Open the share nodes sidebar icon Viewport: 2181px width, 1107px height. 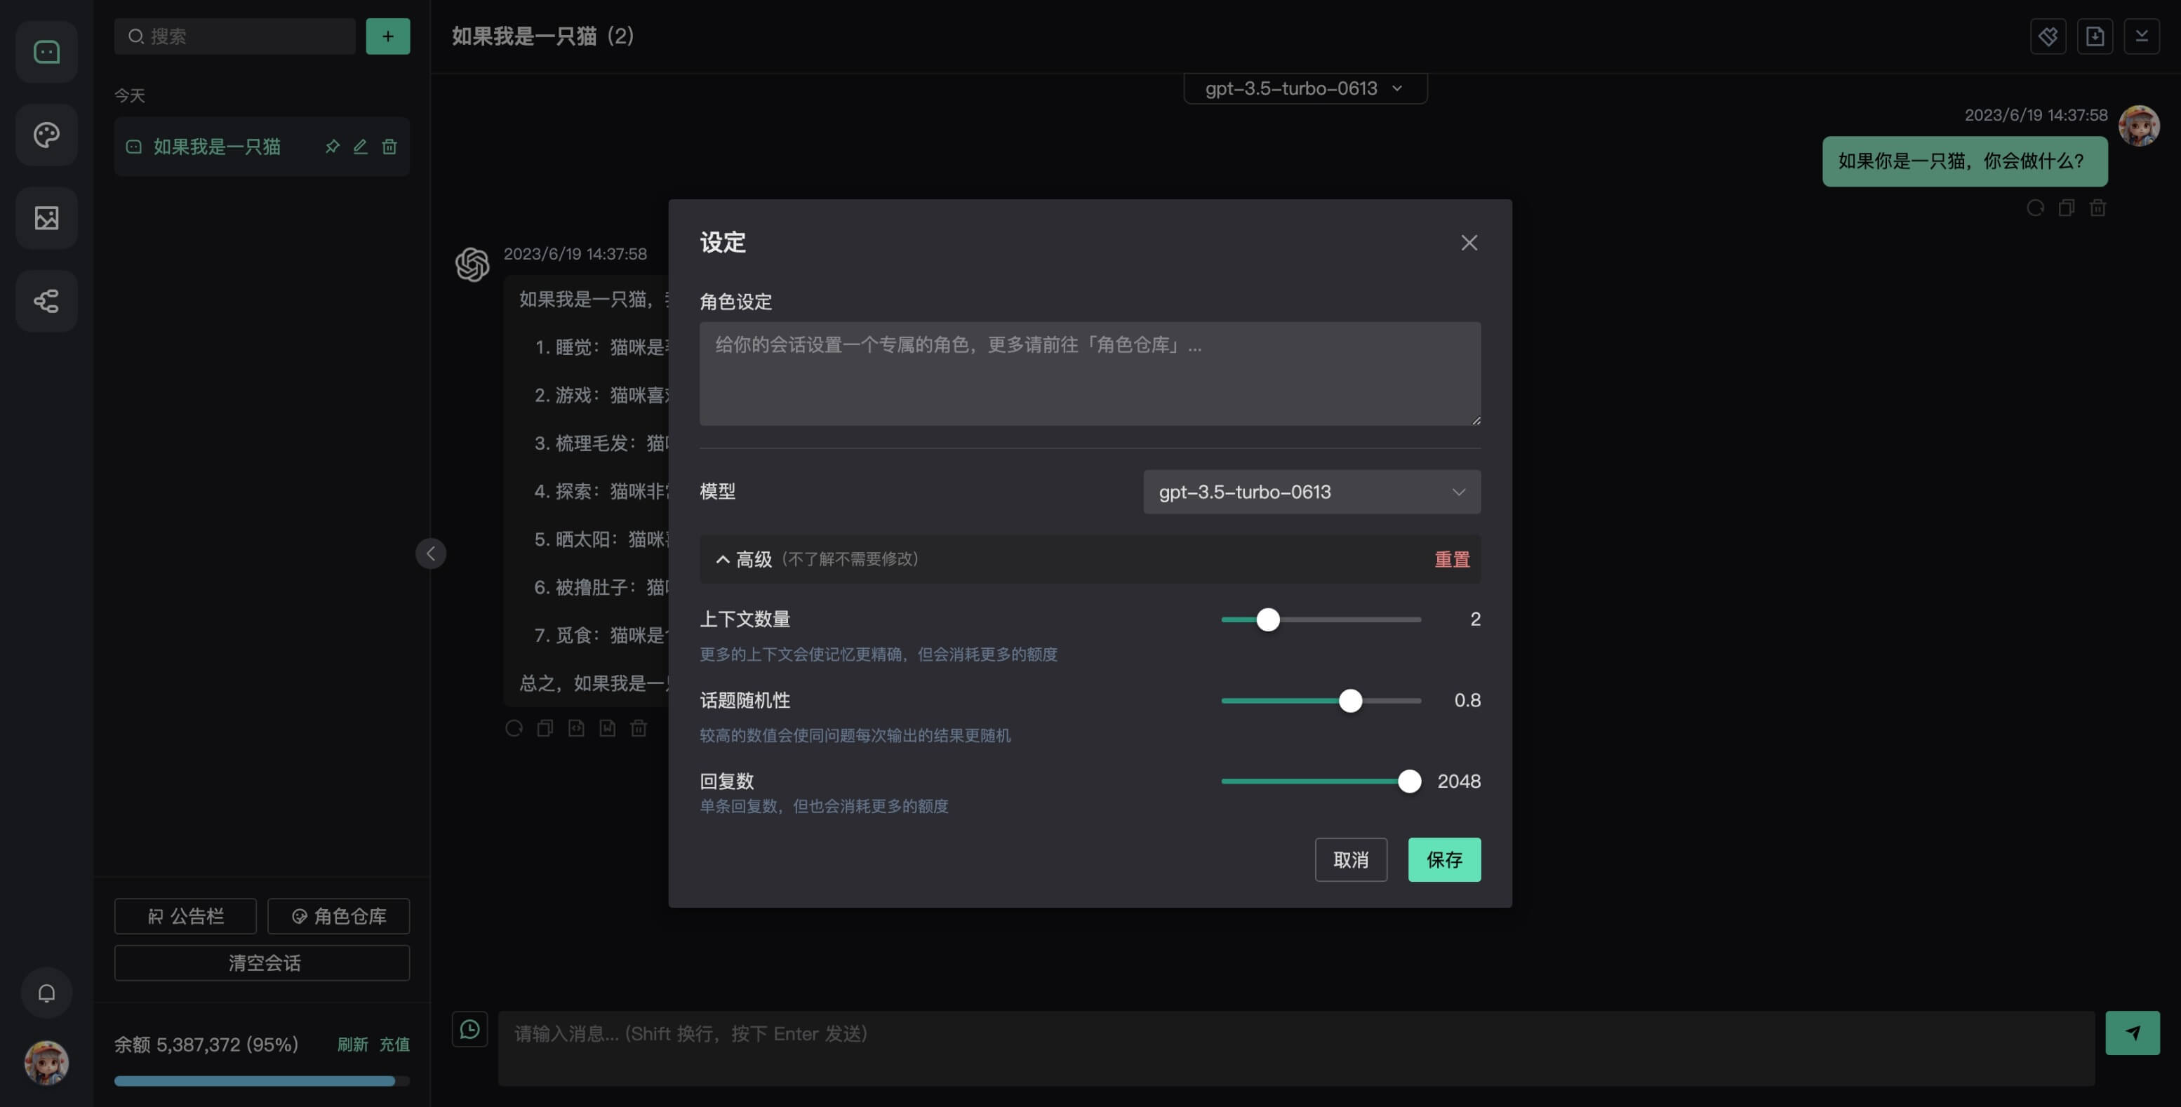coord(46,301)
